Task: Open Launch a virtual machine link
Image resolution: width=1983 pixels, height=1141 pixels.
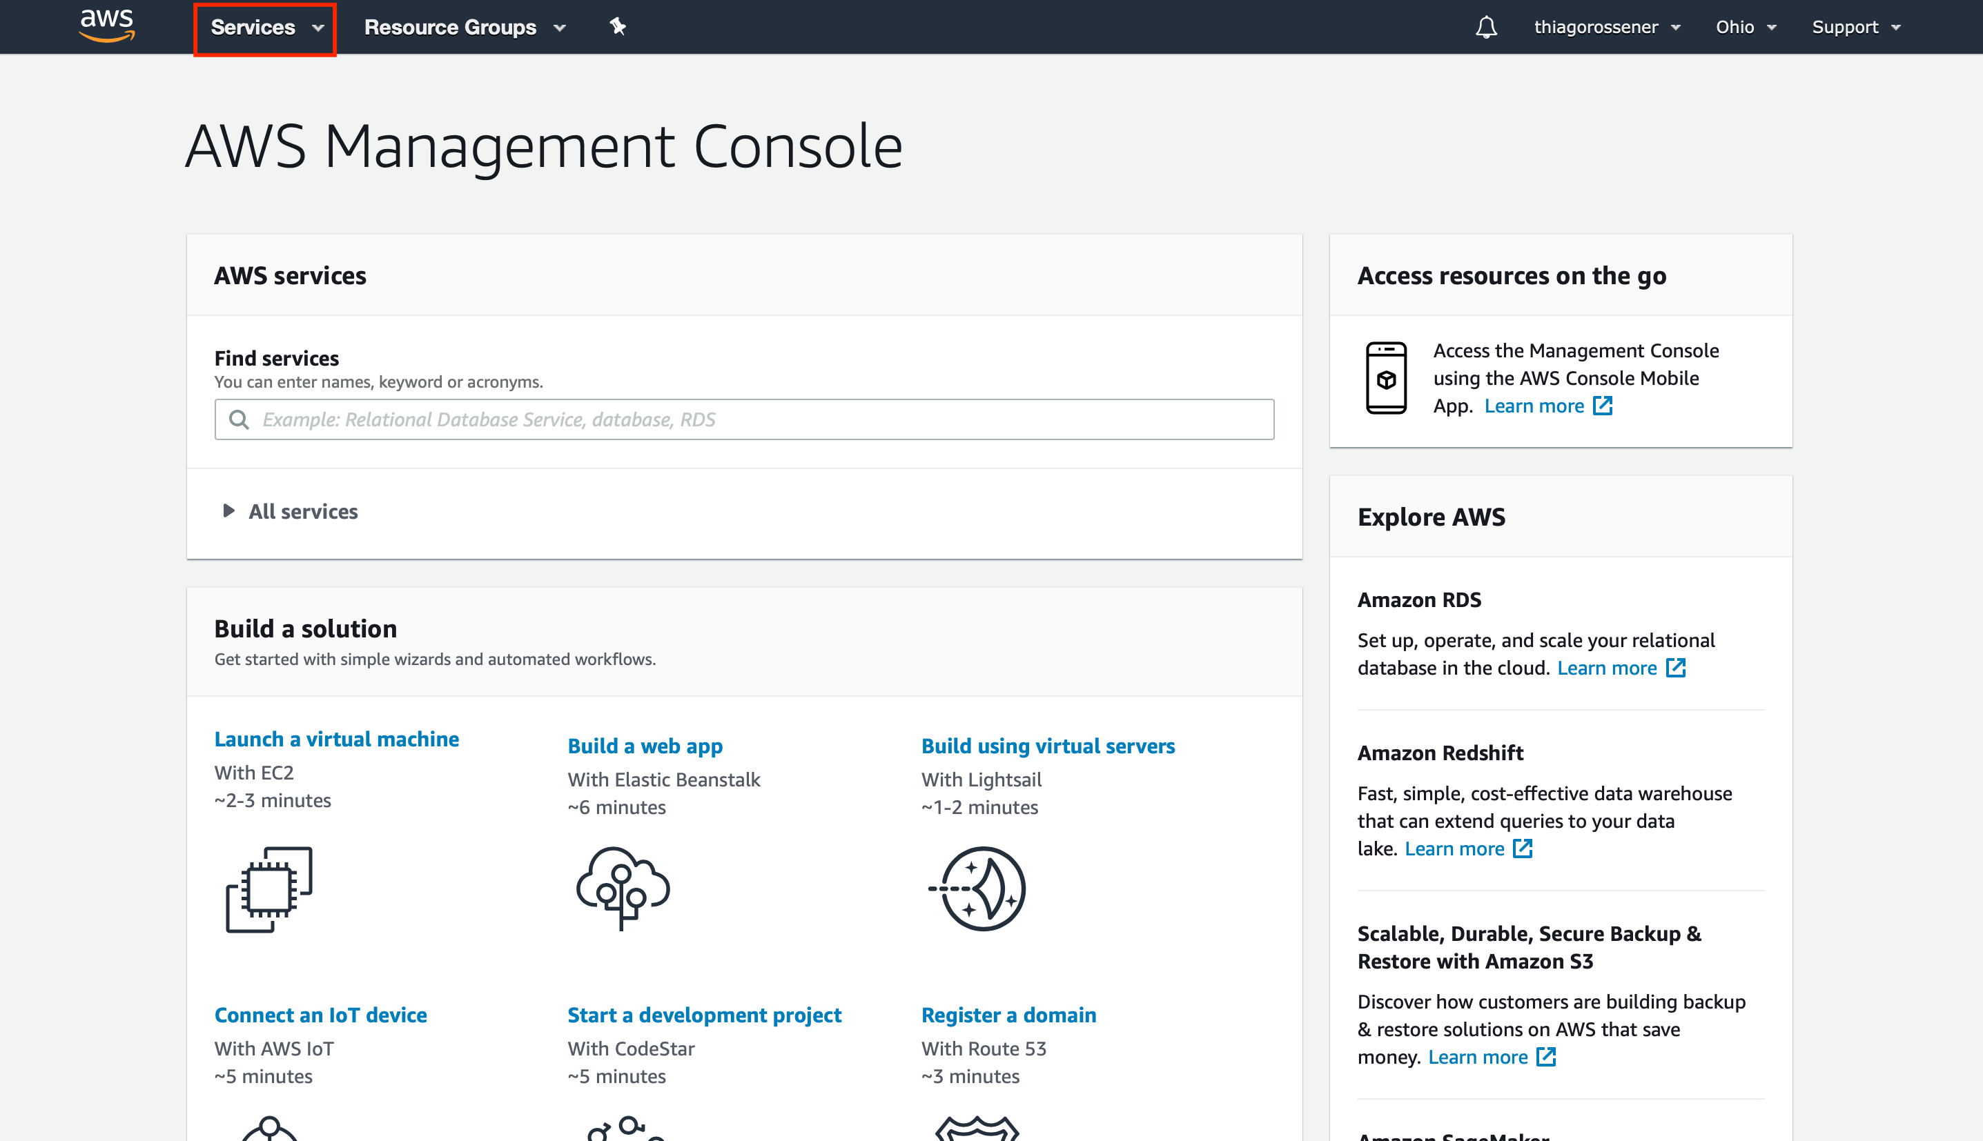Action: pos(336,739)
